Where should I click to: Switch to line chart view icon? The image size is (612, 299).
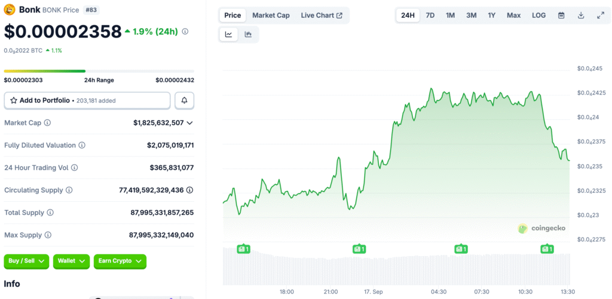point(228,35)
